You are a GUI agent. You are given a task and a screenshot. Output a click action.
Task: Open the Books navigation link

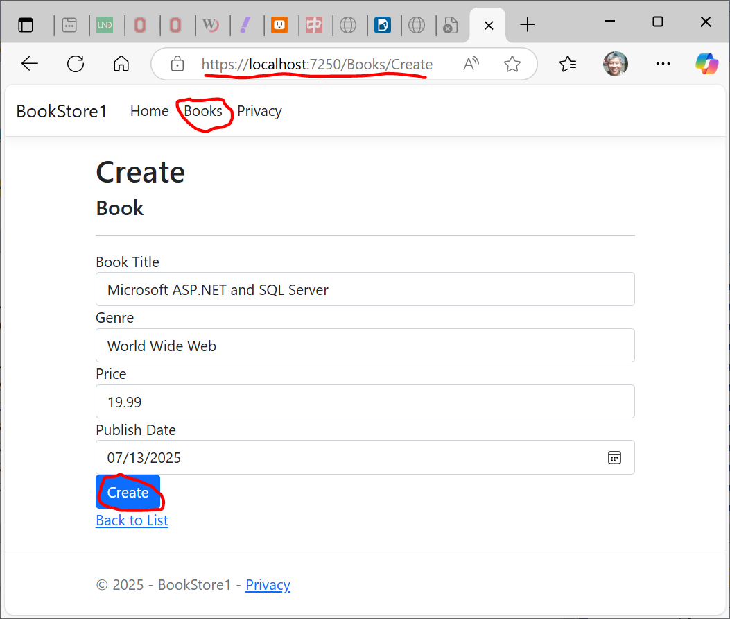203,111
